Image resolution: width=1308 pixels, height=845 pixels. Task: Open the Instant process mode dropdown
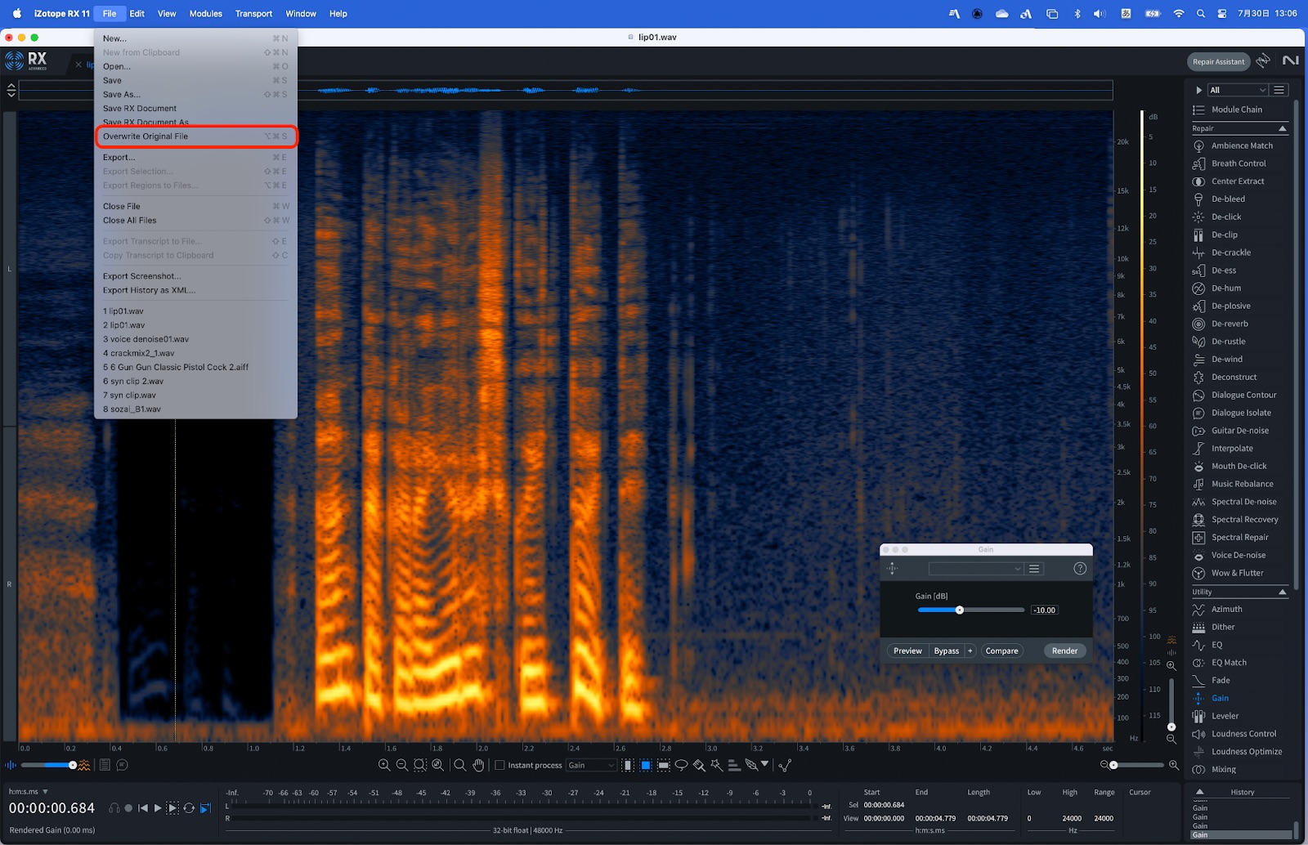click(x=591, y=766)
